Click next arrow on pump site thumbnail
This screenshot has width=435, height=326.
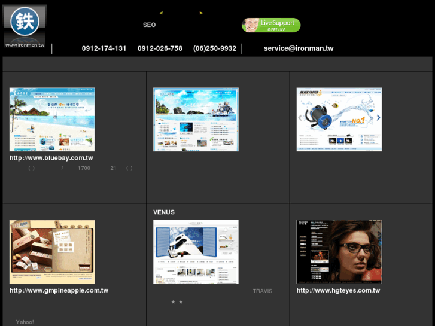point(378,118)
